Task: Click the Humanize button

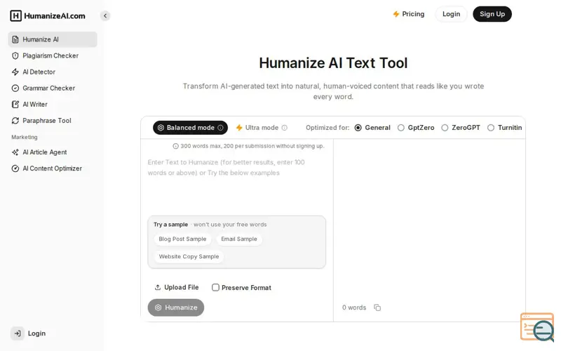Action: click(176, 307)
